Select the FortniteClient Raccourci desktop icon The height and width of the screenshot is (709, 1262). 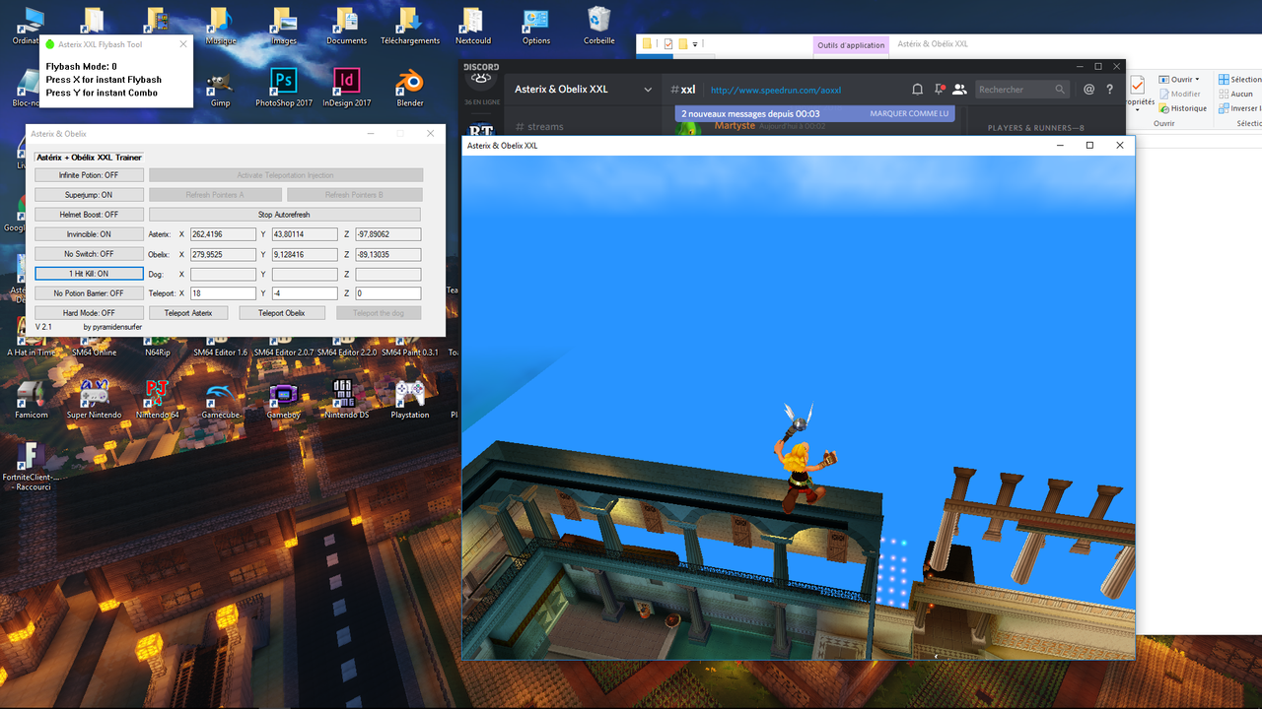pyautogui.click(x=31, y=468)
